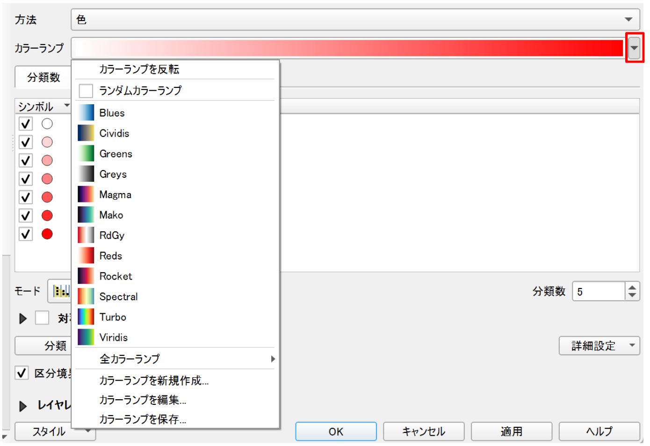
Task: Switch to the 分類数 tab
Action: 43,77
